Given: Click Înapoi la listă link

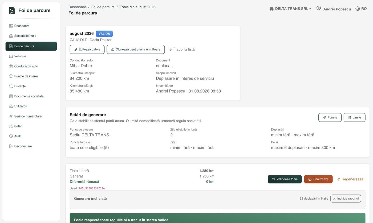Looking at the screenshot, I should click(182, 49).
